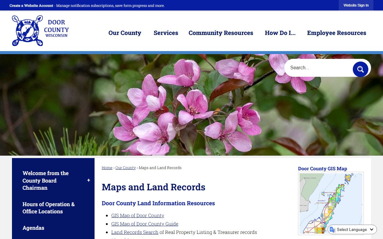The height and width of the screenshot is (239, 383).
Task: Click the Our County breadcrumb link
Action: pyautogui.click(x=126, y=168)
